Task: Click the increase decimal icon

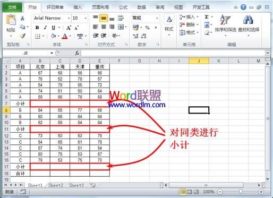Action: click(x=135, y=36)
